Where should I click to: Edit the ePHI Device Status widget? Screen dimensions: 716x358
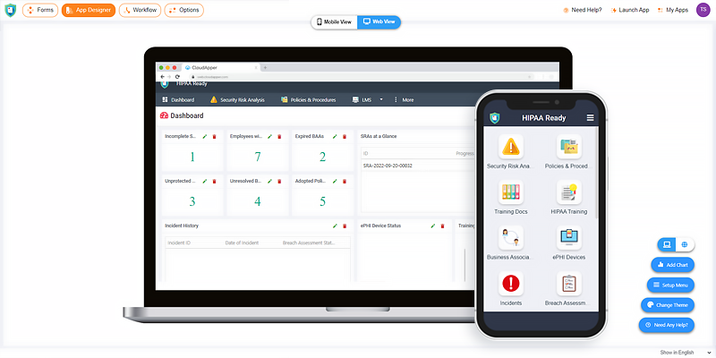pyautogui.click(x=433, y=226)
